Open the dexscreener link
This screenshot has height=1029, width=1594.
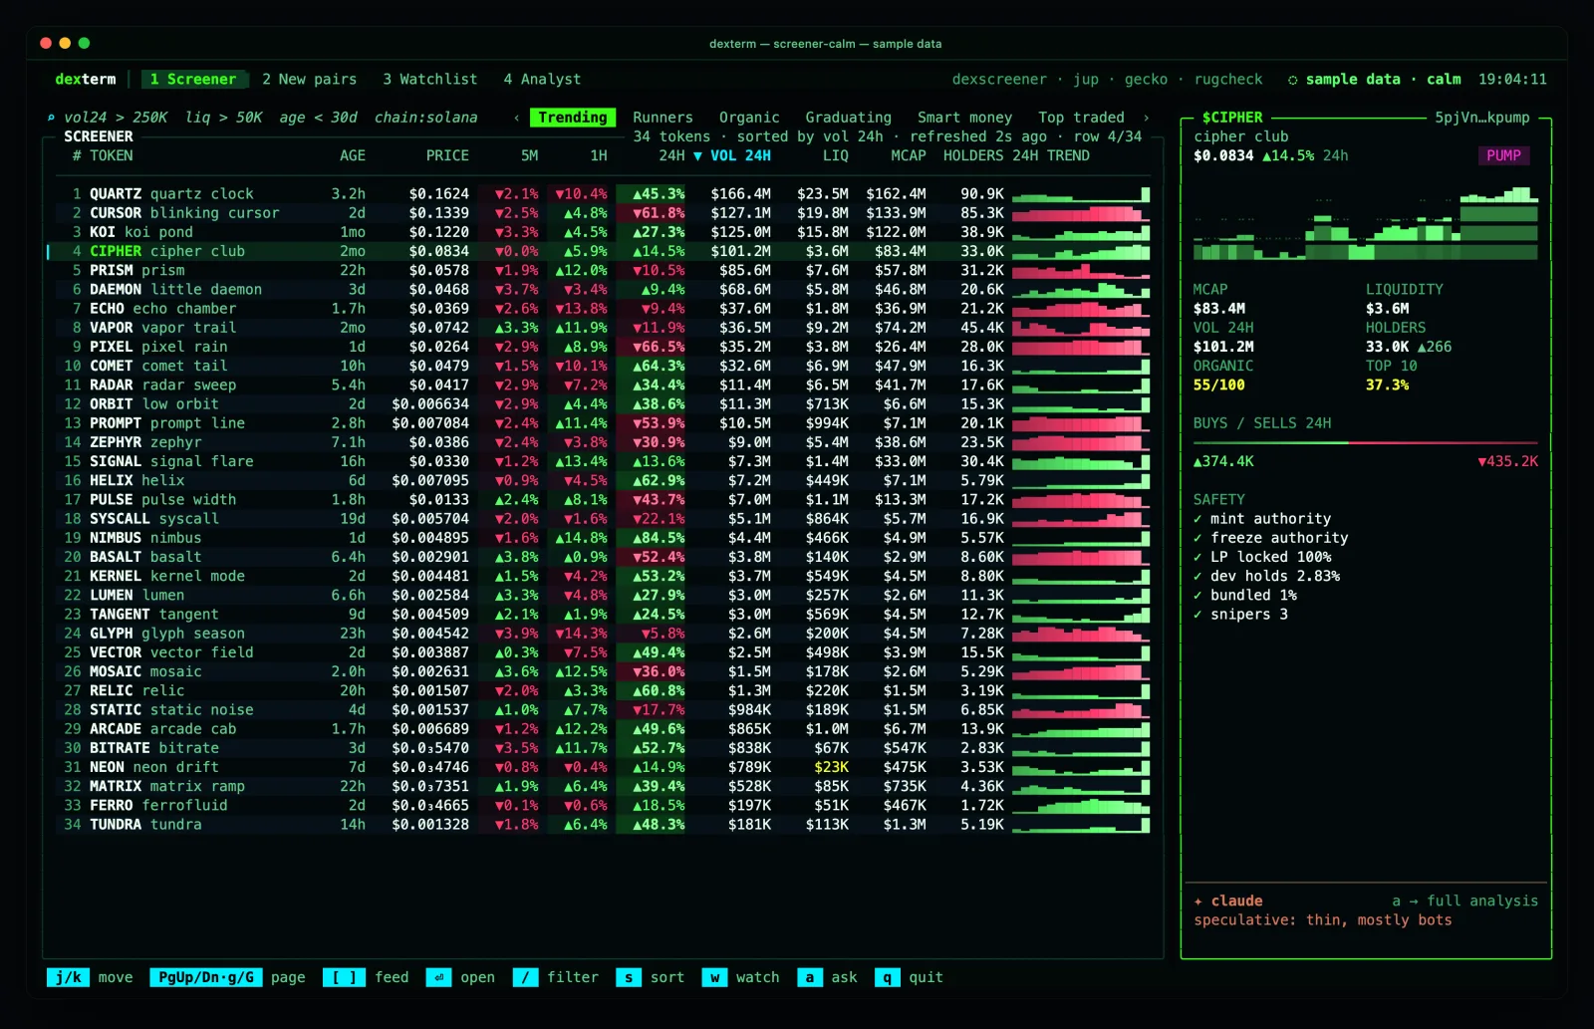(x=999, y=80)
